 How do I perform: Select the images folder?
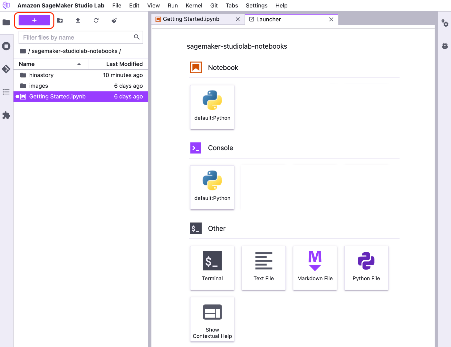pos(81,86)
